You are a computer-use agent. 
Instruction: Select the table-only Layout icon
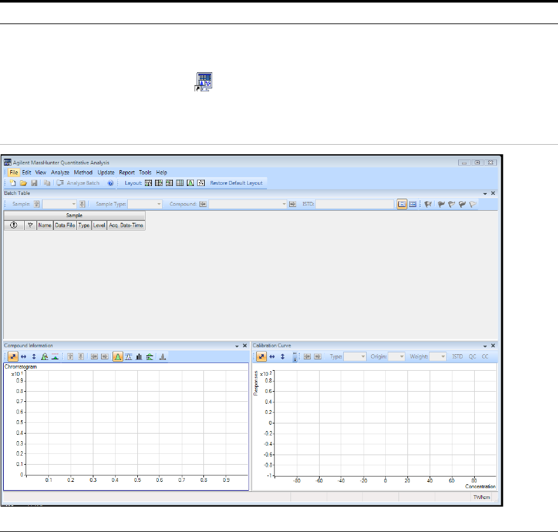click(x=180, y=183)
